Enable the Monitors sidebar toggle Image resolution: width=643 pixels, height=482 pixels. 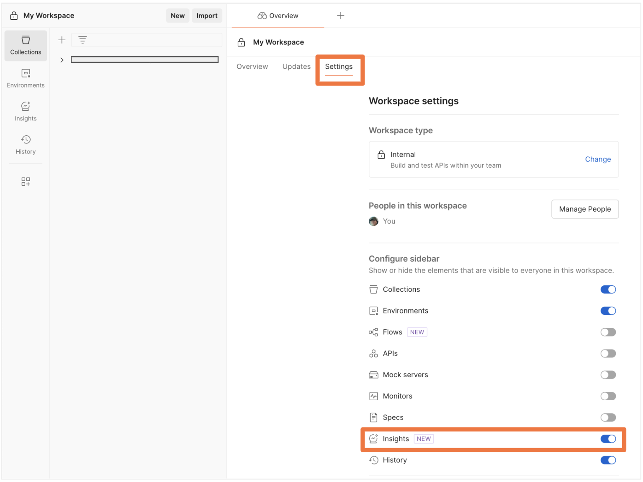608,396
